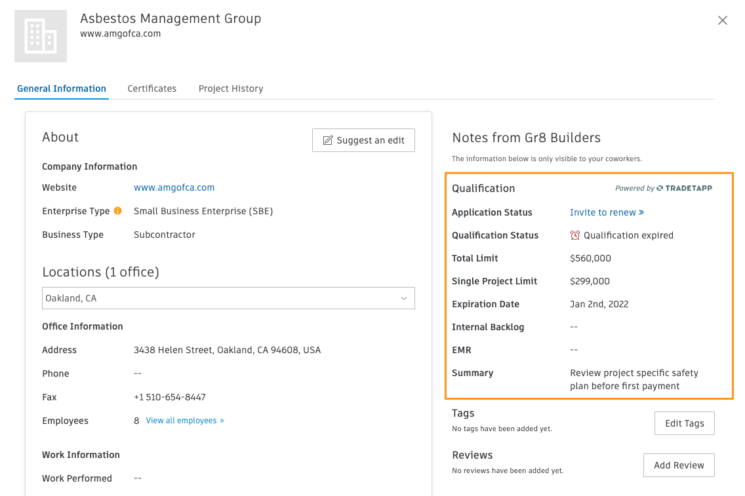Viewport: 745px width, 496px height.
Task: Select the General Information tab
Action: point(62,88)
